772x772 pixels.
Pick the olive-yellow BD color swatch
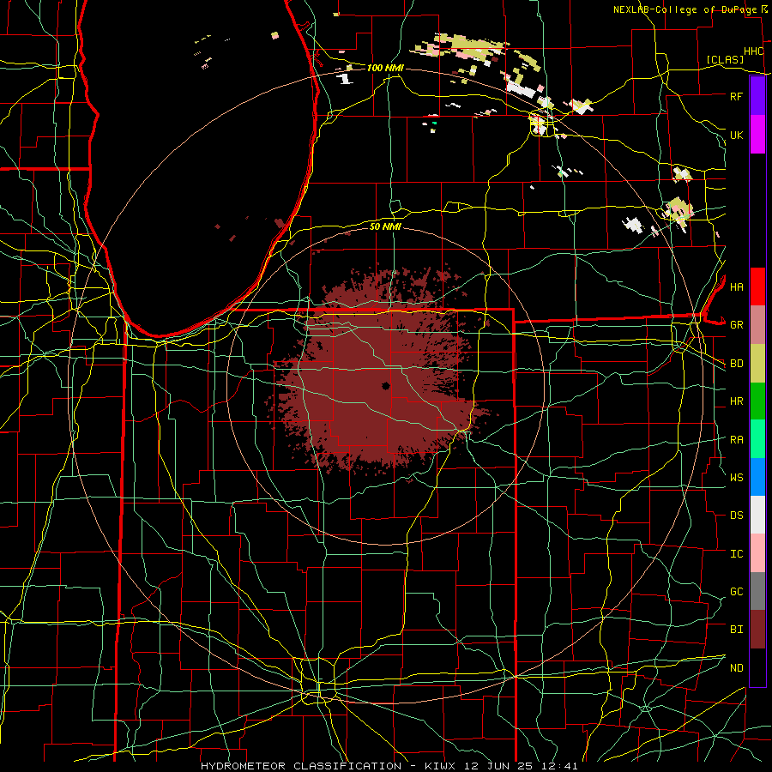tap(757, 364)
